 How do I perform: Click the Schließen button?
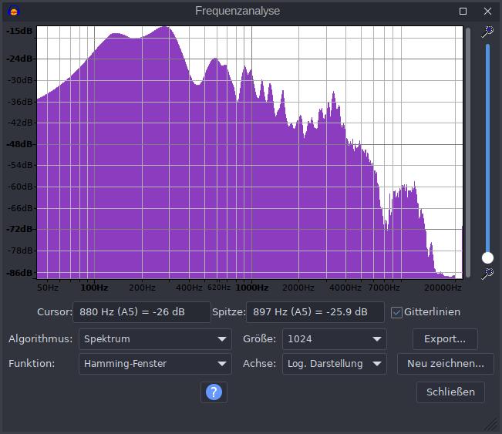(x=450, y=392)
